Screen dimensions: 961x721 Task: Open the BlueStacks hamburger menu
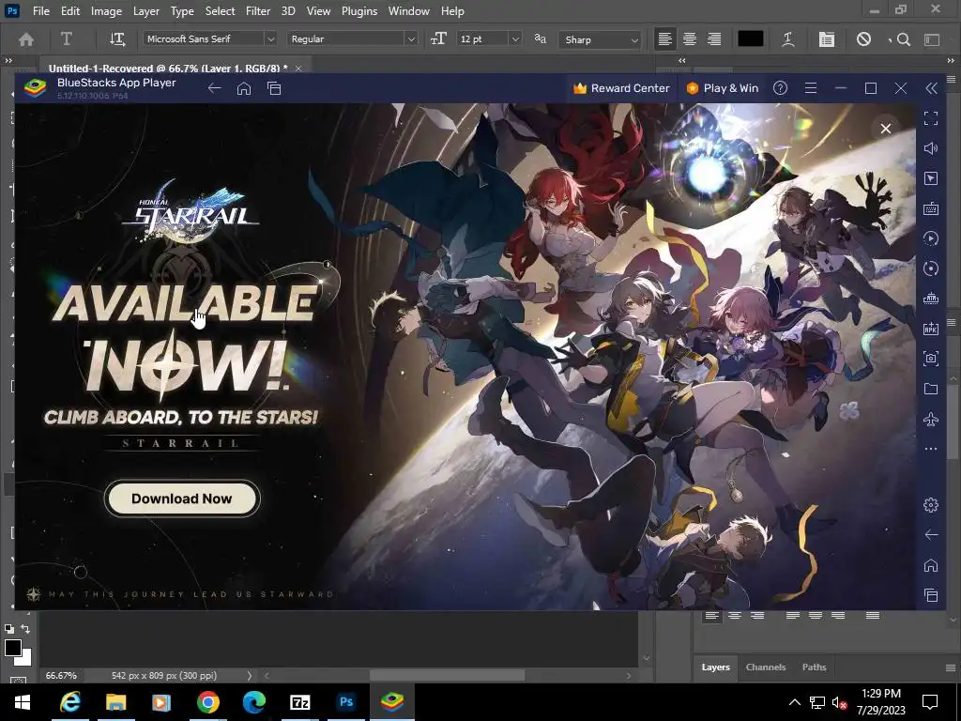pyautogui.click(x=810, y=88)
